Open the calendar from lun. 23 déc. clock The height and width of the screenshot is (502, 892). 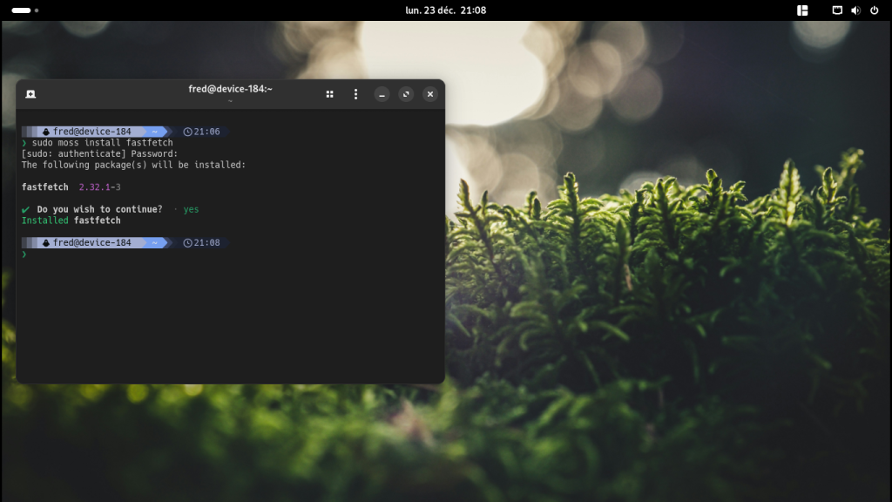click(x=445, y=10)
